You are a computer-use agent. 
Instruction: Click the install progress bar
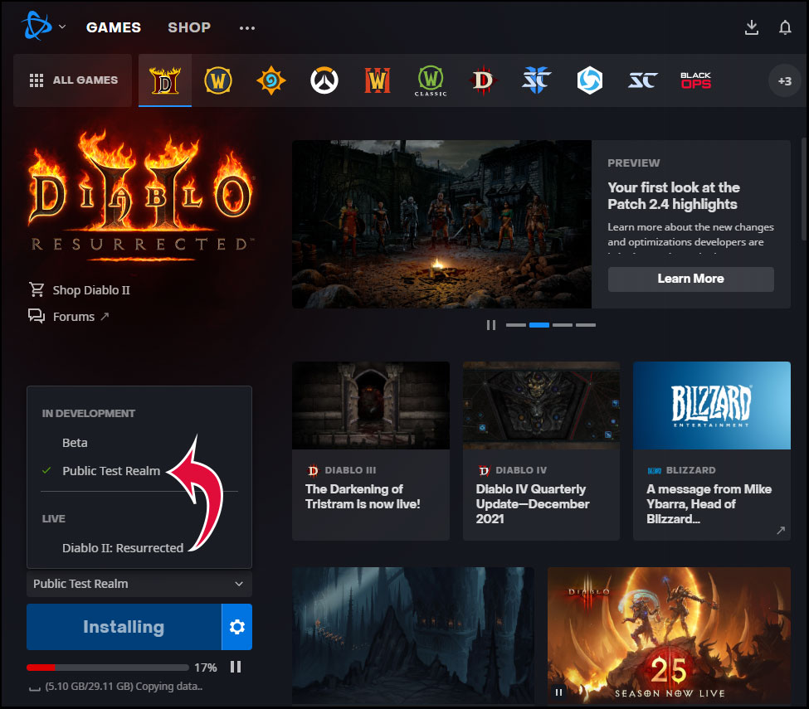[x=108, y=668]
